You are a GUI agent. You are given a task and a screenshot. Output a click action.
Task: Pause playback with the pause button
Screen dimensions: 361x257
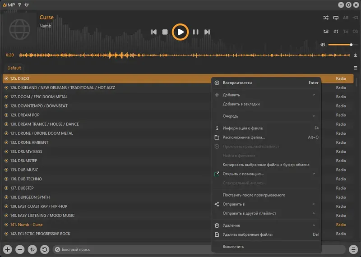(196, 32)
